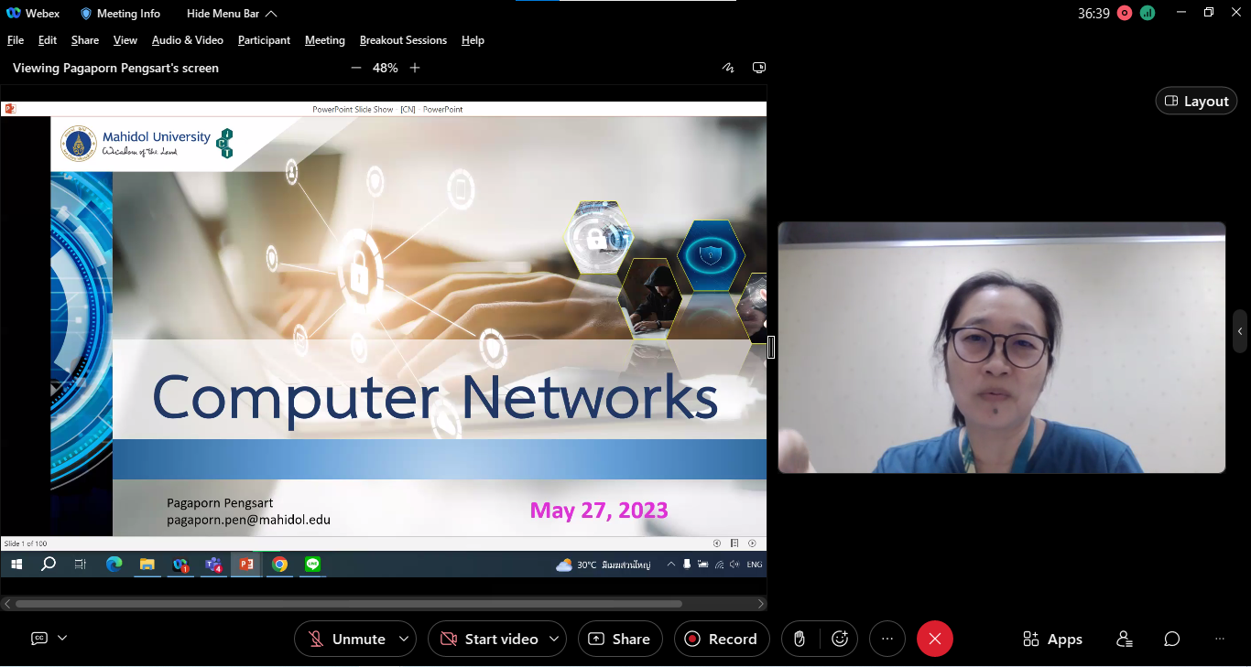Open the chat bubble icon
This screenshot has width=1251, height=667.
(1171, 639)
